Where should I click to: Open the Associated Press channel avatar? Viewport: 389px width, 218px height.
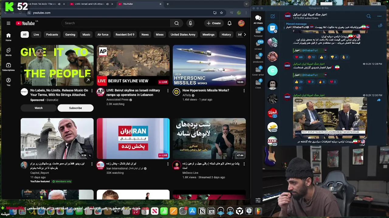(x=100, y=92)
